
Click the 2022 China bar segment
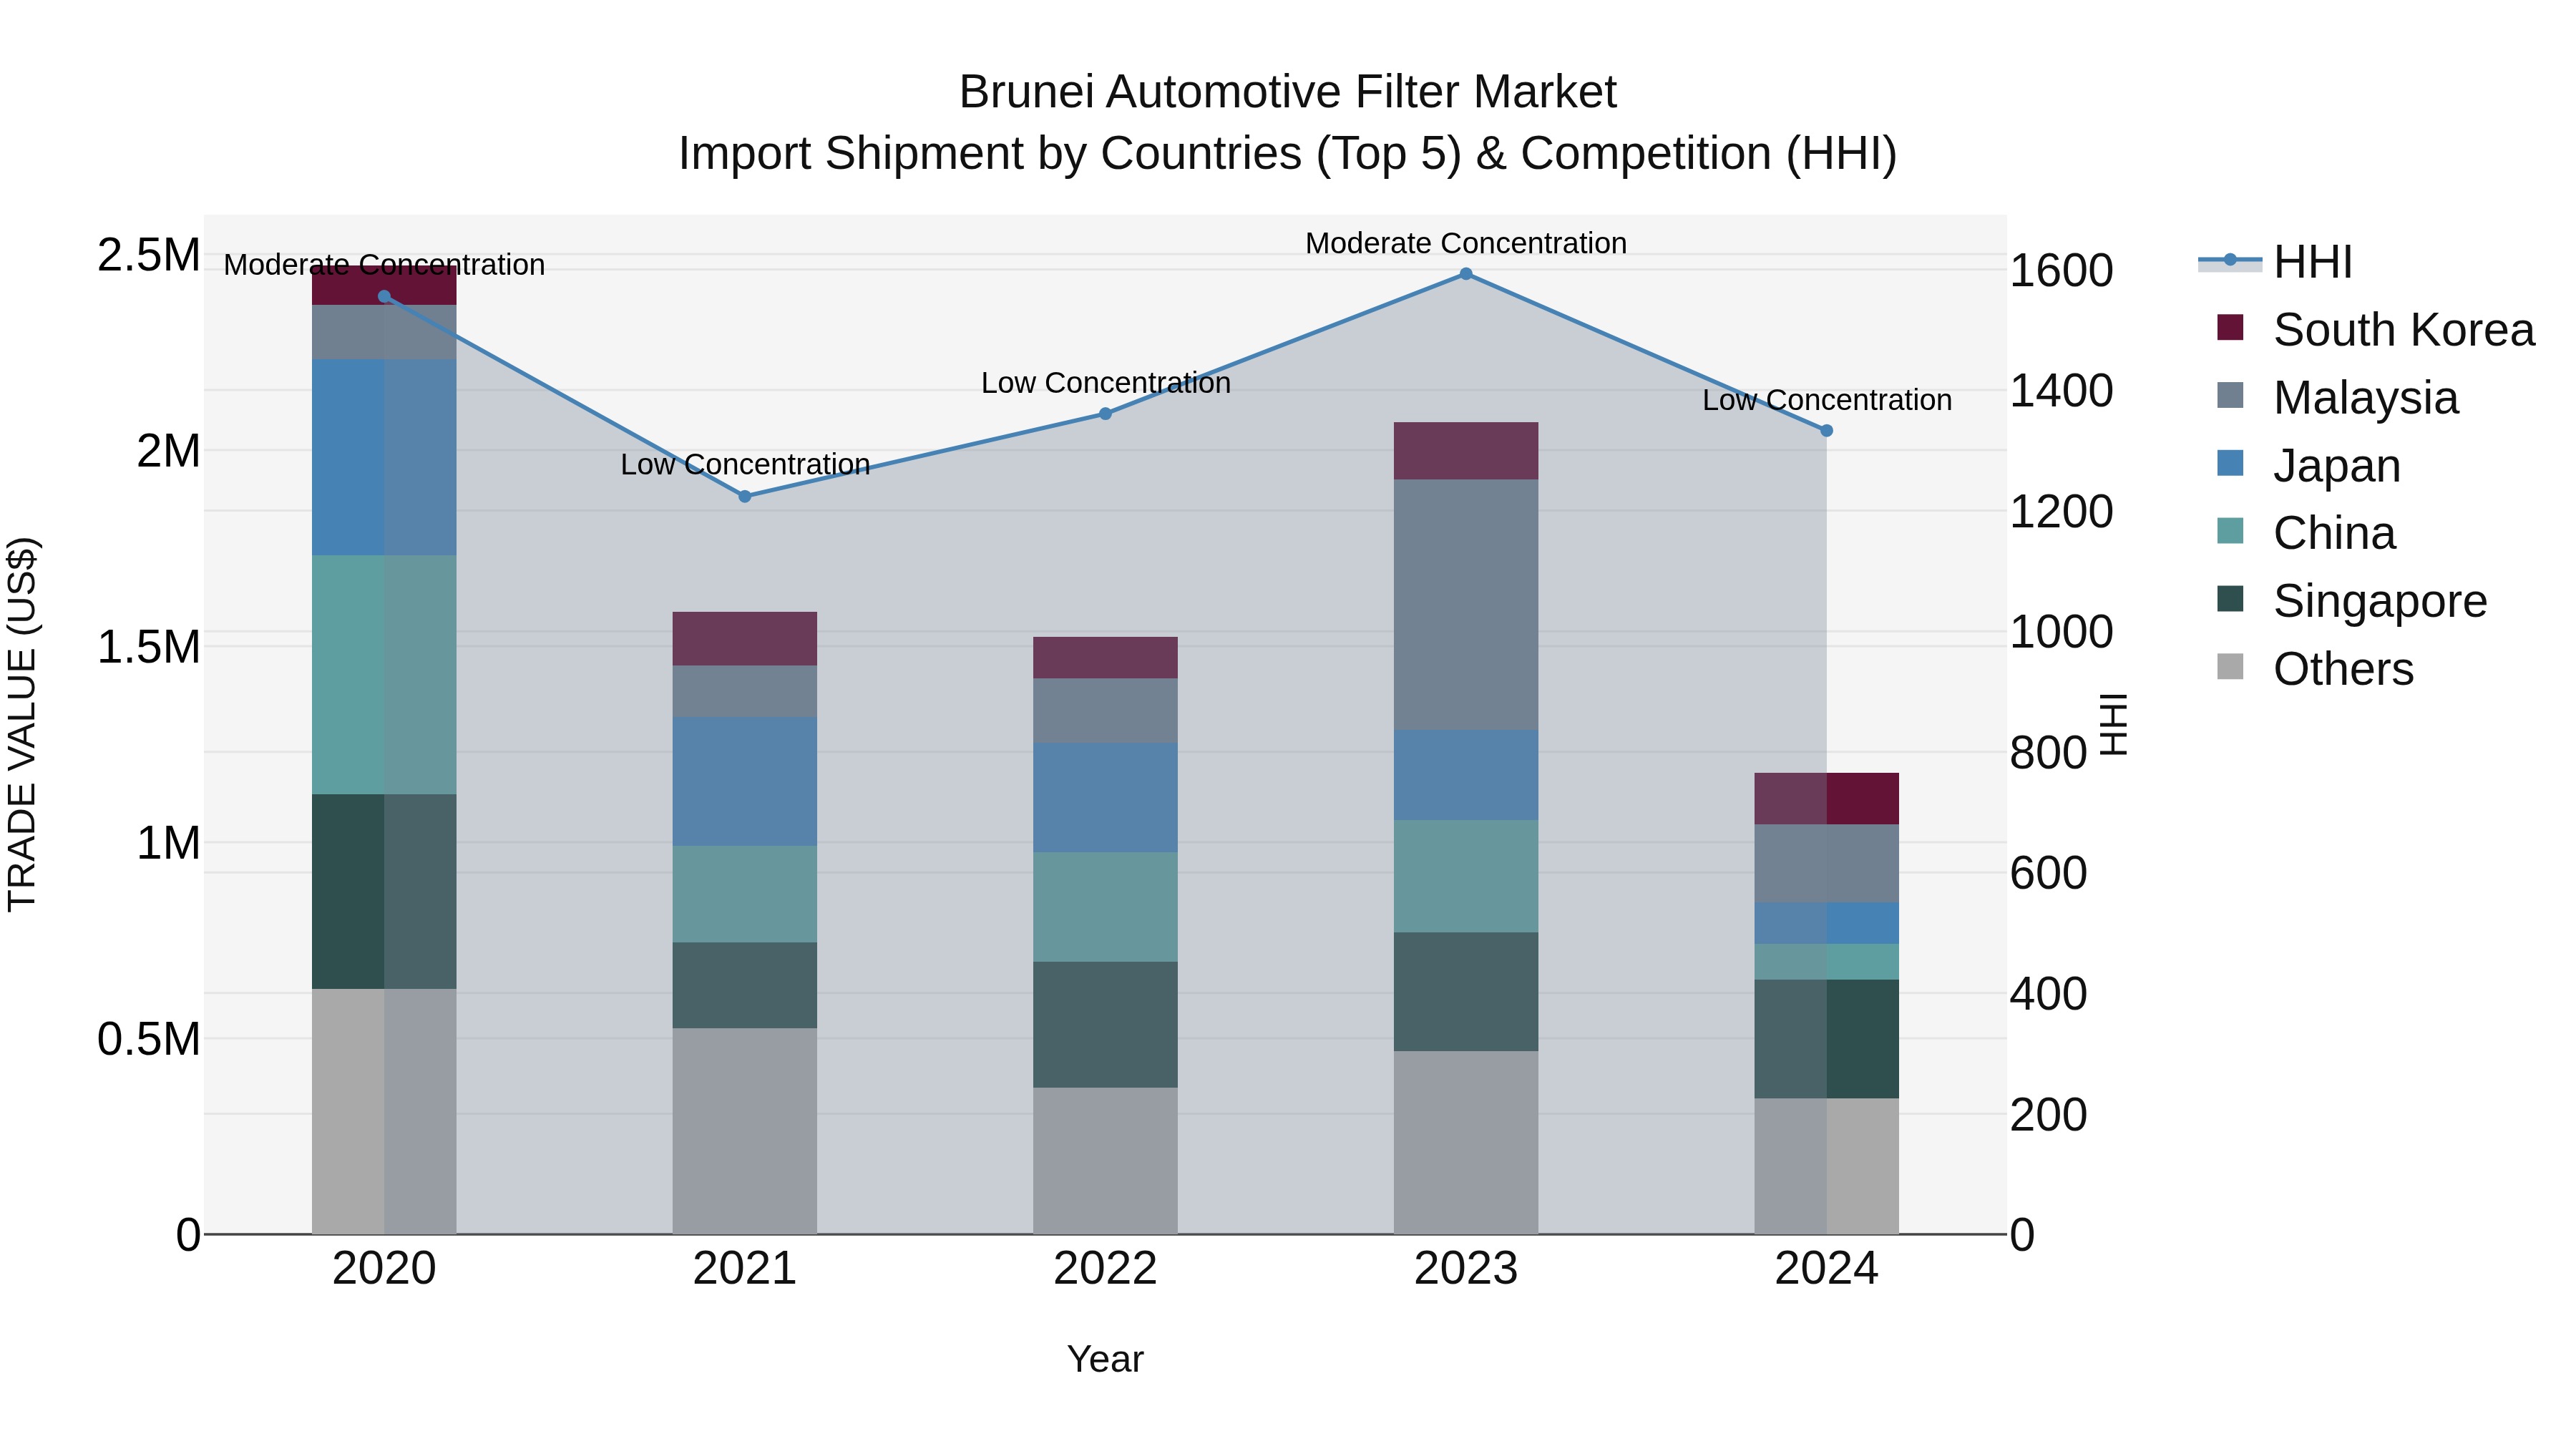click(x=1105, y=908)
